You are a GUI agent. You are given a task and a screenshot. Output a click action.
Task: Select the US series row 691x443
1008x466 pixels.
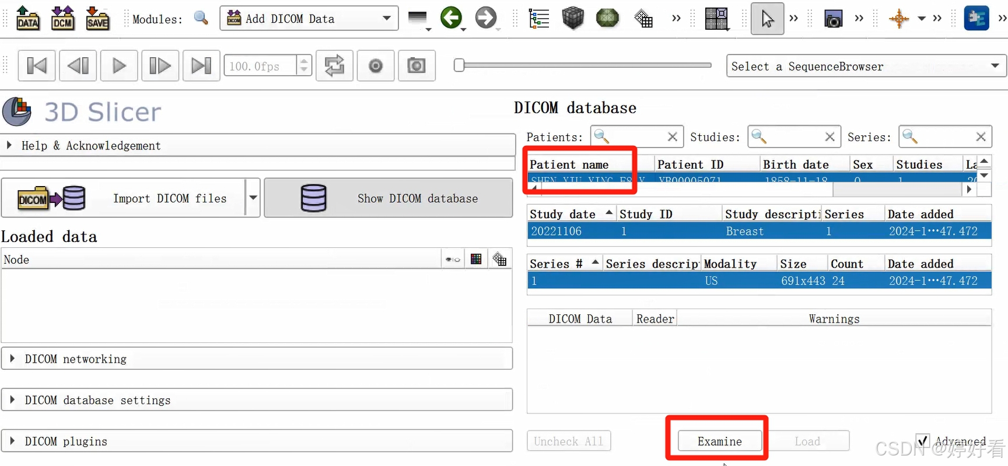click(x=759, y=281)
